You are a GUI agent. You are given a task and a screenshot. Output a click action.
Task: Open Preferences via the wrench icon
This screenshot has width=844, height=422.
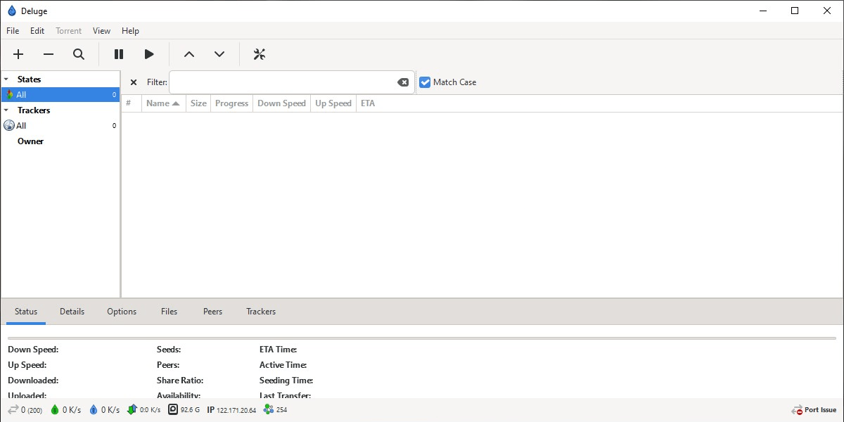click(x=259, y=54)
